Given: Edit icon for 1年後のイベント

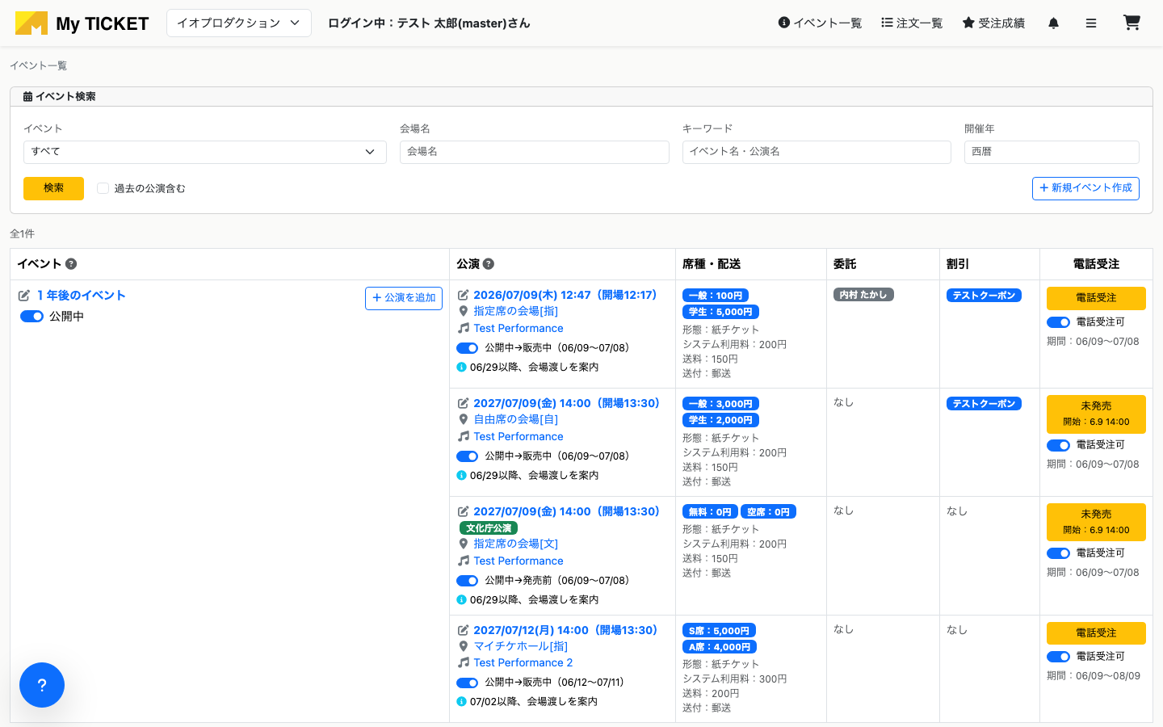Looking at the screenshot, I should pos(24,296).
